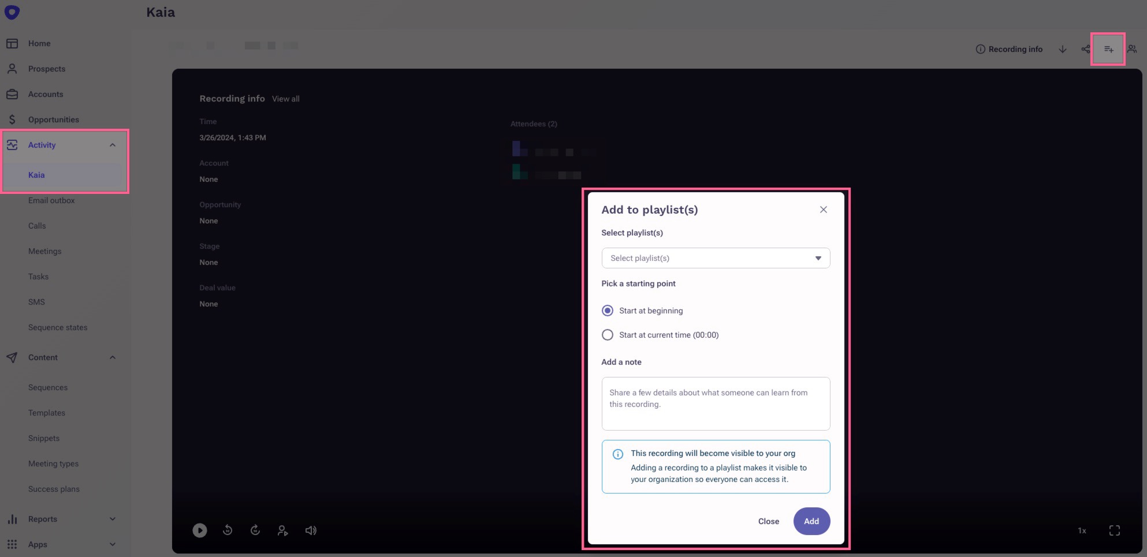
Task: Click the Home layout icon
Action: (x=12, y=43)
